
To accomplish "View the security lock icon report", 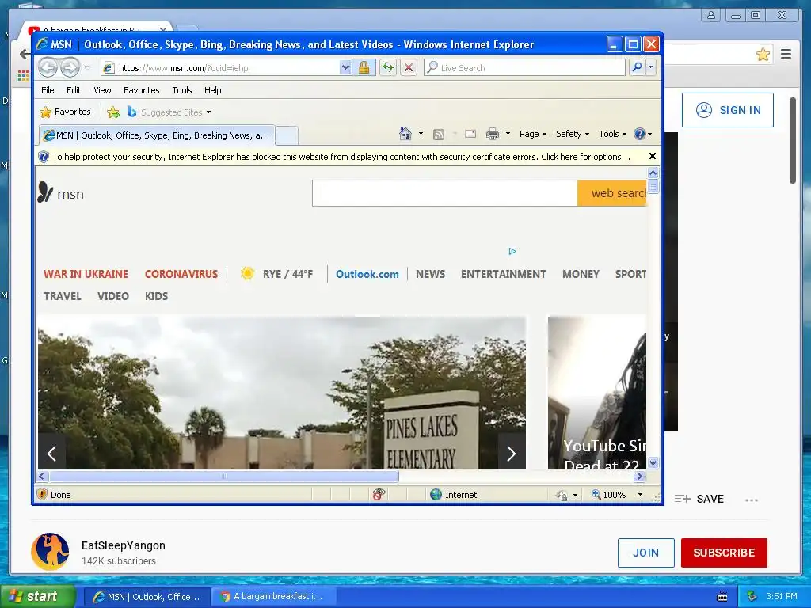I will [364, 68].
